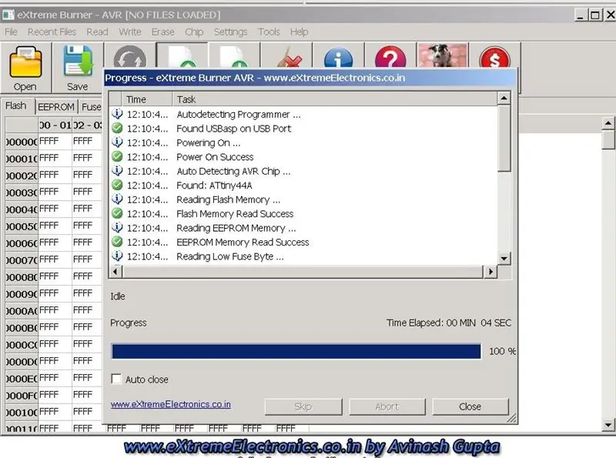
Task: Switch to the Fuse tab
Action: coord(91,107)
